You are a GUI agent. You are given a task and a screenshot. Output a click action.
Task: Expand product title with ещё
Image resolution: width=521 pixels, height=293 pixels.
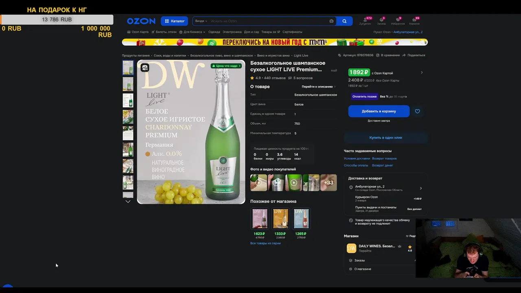(x=334, y=70)
